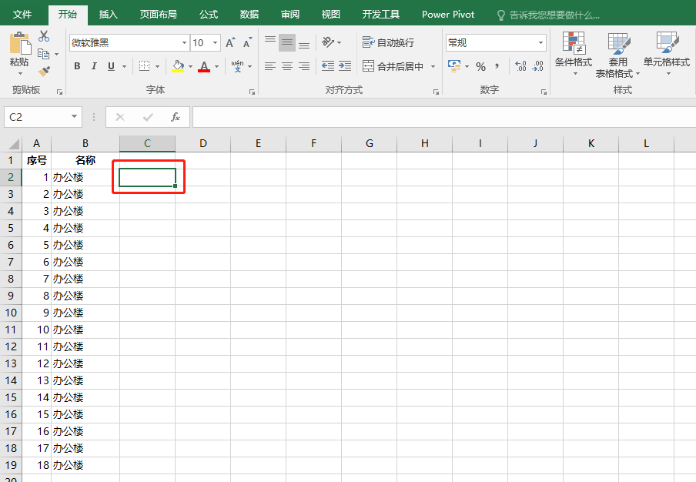Image resolution: width=696 pixels, height=482 pixels.
Task: Expand the fill color dropdown arrow
Action: pos(190,66)
